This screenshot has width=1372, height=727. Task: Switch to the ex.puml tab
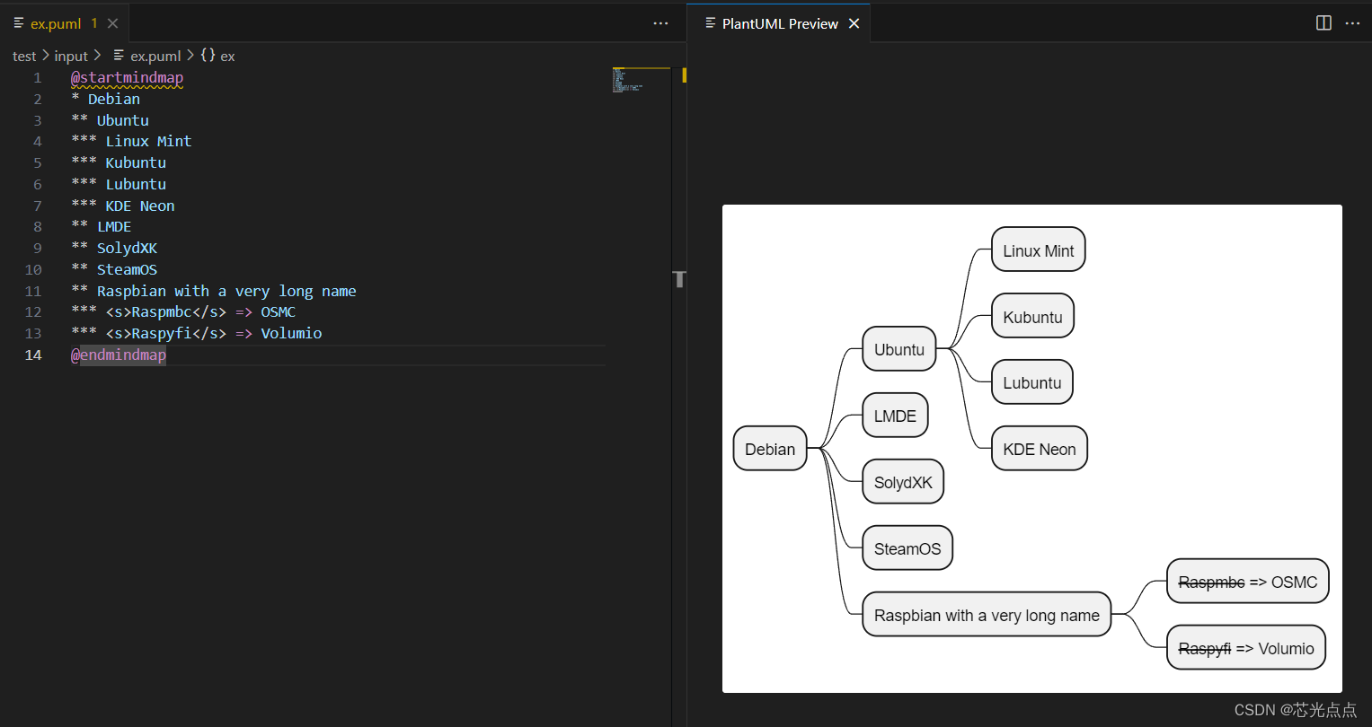click(54, 22)
